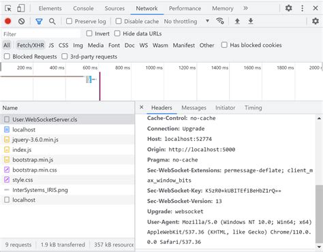Switch to the Performance tab
The height and width of the screenshot is (252, 323).
[x=185, y=8]
